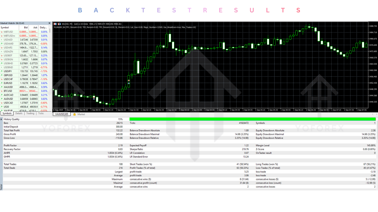Click the down arrow icon beside USDJPY
Image resolution: width=378 pixels, height=212 pixels.
(x=2, y=71)
